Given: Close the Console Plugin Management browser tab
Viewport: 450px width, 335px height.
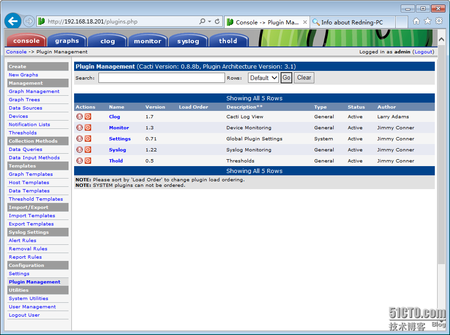Looking at the screenshot, I should coord(305,22).
